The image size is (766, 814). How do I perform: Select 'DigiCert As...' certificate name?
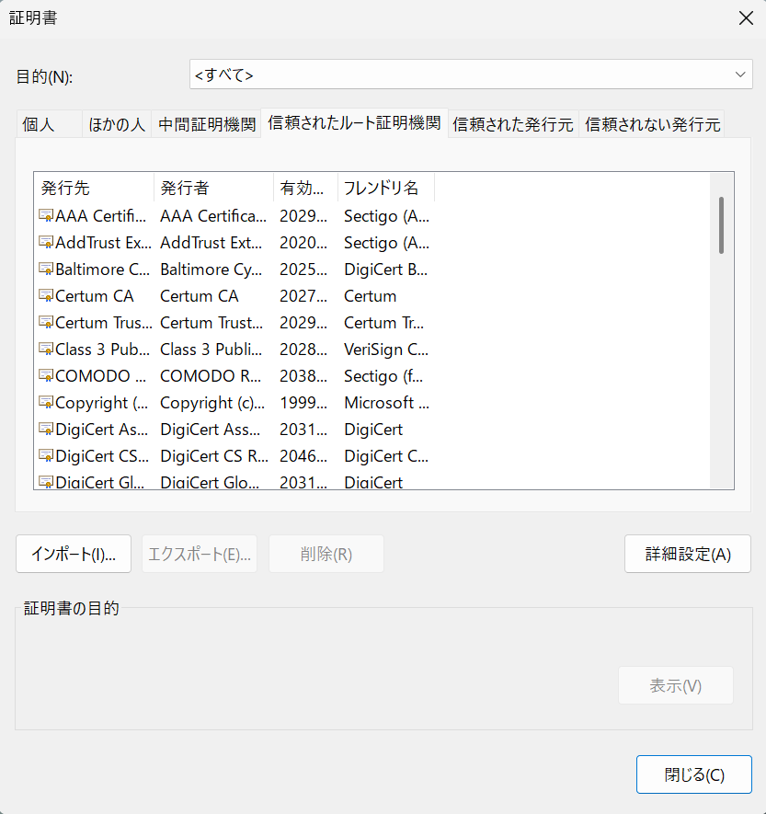102,430
